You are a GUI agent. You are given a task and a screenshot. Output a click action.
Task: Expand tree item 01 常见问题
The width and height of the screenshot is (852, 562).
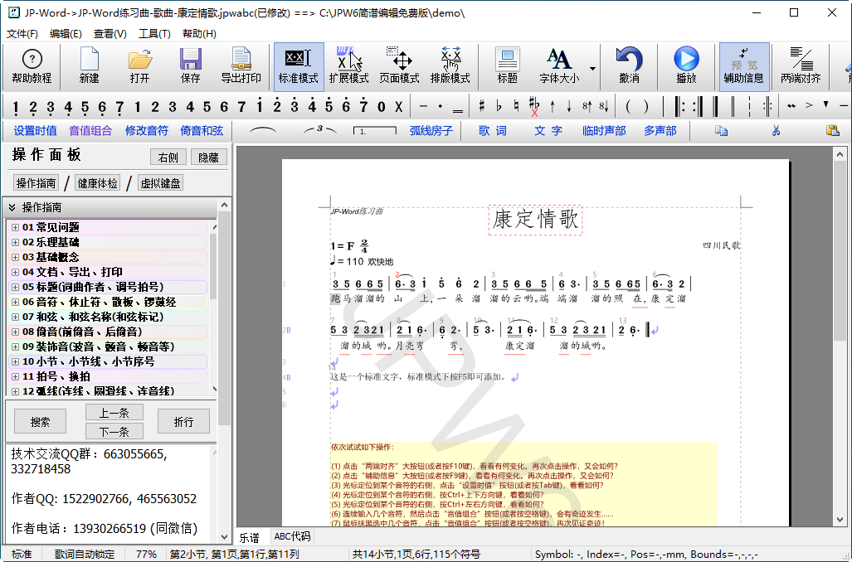tap(15, 227)
